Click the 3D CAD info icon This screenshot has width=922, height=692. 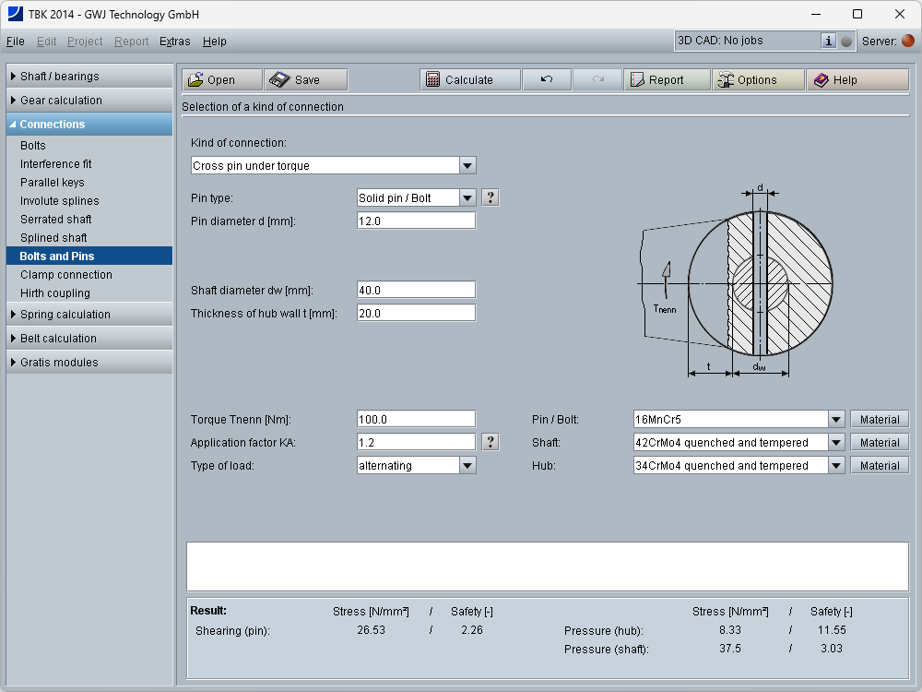828,41
